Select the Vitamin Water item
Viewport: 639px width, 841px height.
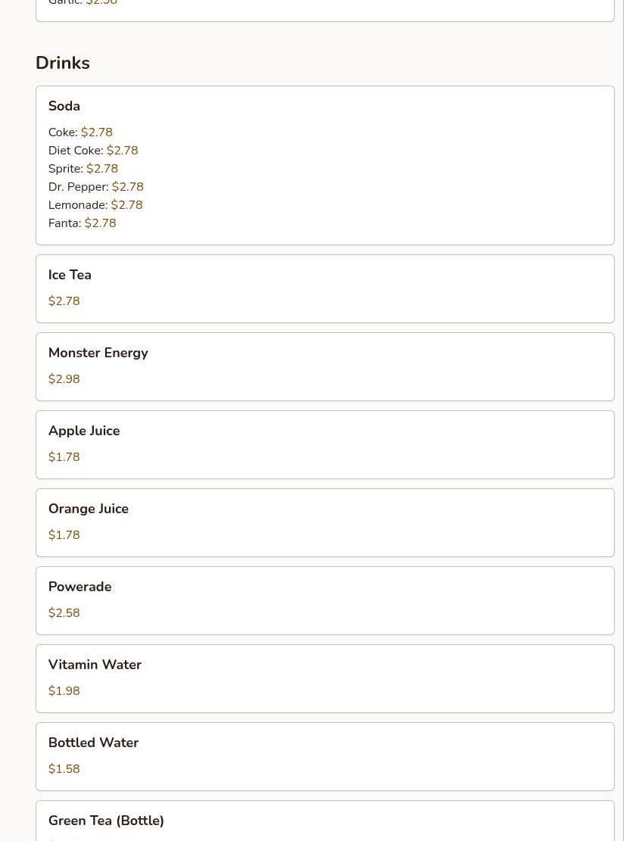(x=95, y=665)
